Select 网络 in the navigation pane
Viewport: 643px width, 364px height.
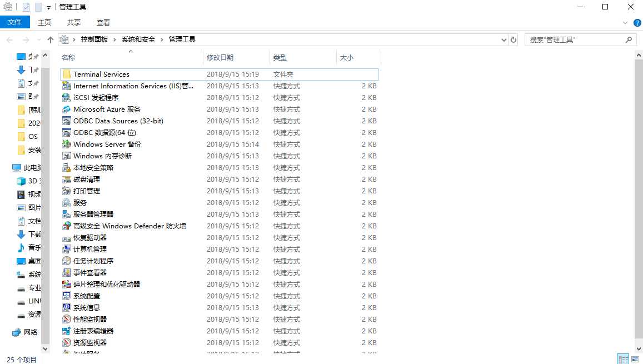pos(24,332)
